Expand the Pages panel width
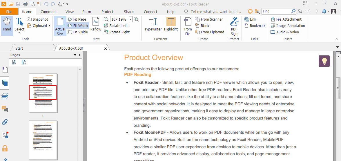 pos(75,55)
